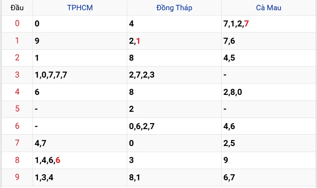
Task: Click row label 5 in Đầu column
Action: [17, 109]
